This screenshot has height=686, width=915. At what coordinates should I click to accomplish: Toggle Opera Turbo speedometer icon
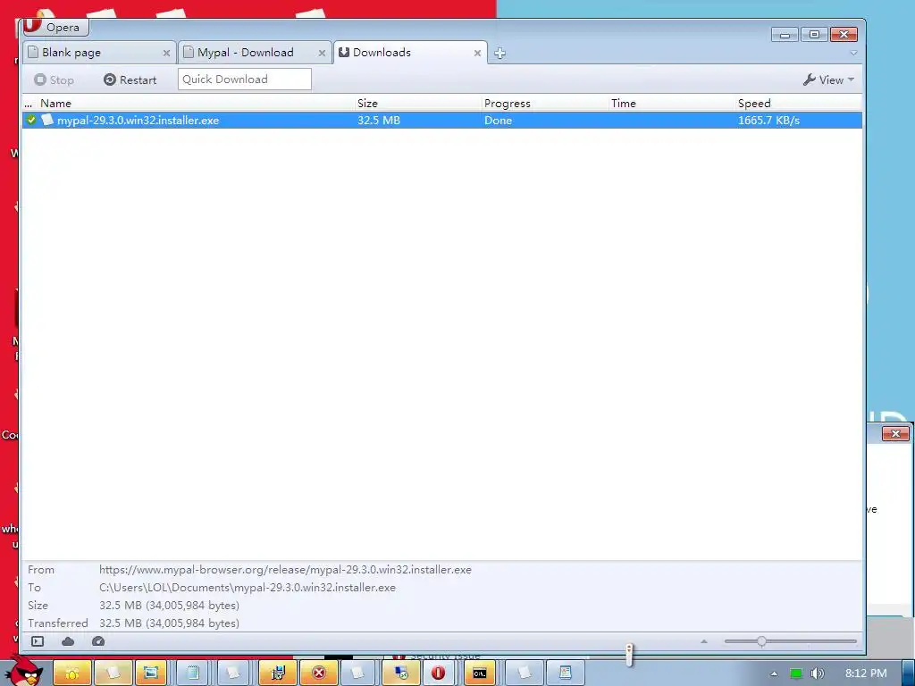(98, 641)
